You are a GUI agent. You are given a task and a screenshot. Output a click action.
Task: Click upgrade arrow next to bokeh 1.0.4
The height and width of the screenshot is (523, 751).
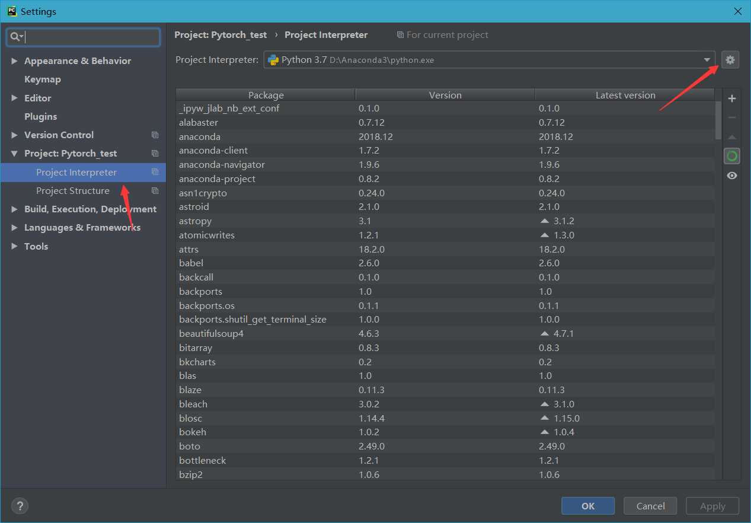point(544,432)
